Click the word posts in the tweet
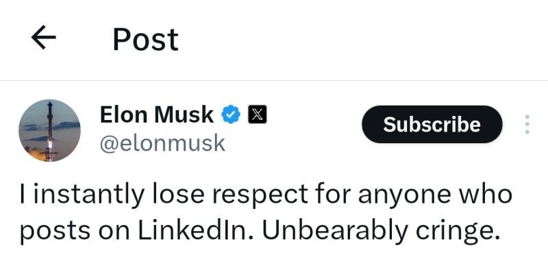Screen dimensions: 548x257 tap(55, 232)
